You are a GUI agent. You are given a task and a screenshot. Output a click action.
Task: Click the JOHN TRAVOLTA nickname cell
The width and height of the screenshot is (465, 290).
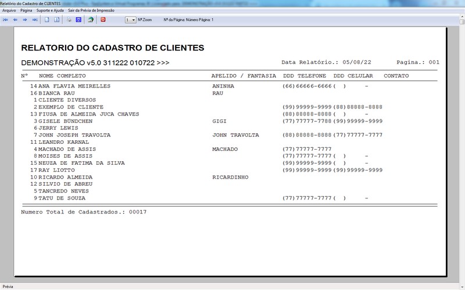236,135
